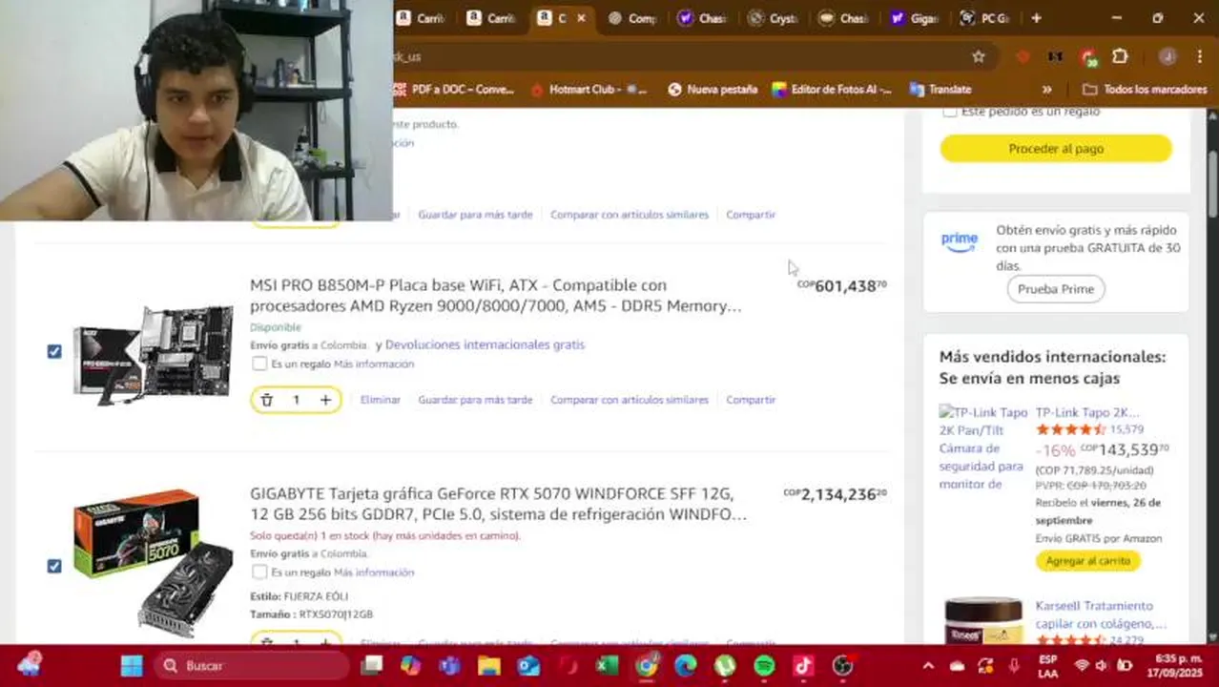Add TP-Link Tapo with 'Agregar al carrito'

click(x=1087, y=561)
